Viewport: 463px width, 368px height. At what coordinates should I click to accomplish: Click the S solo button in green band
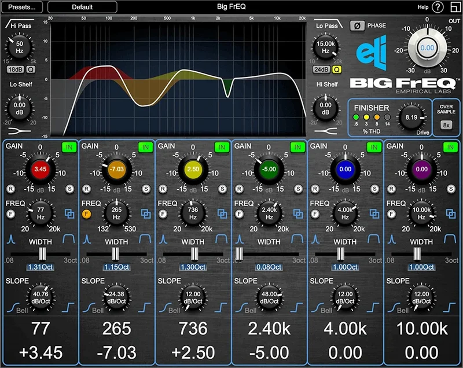coord(298,189)
